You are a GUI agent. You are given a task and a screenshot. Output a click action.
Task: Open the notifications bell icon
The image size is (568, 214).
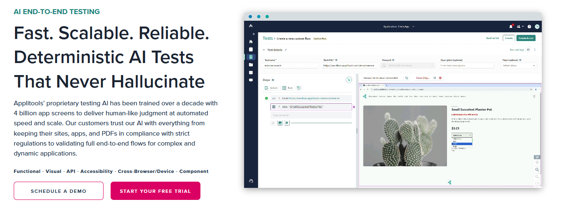511,27
